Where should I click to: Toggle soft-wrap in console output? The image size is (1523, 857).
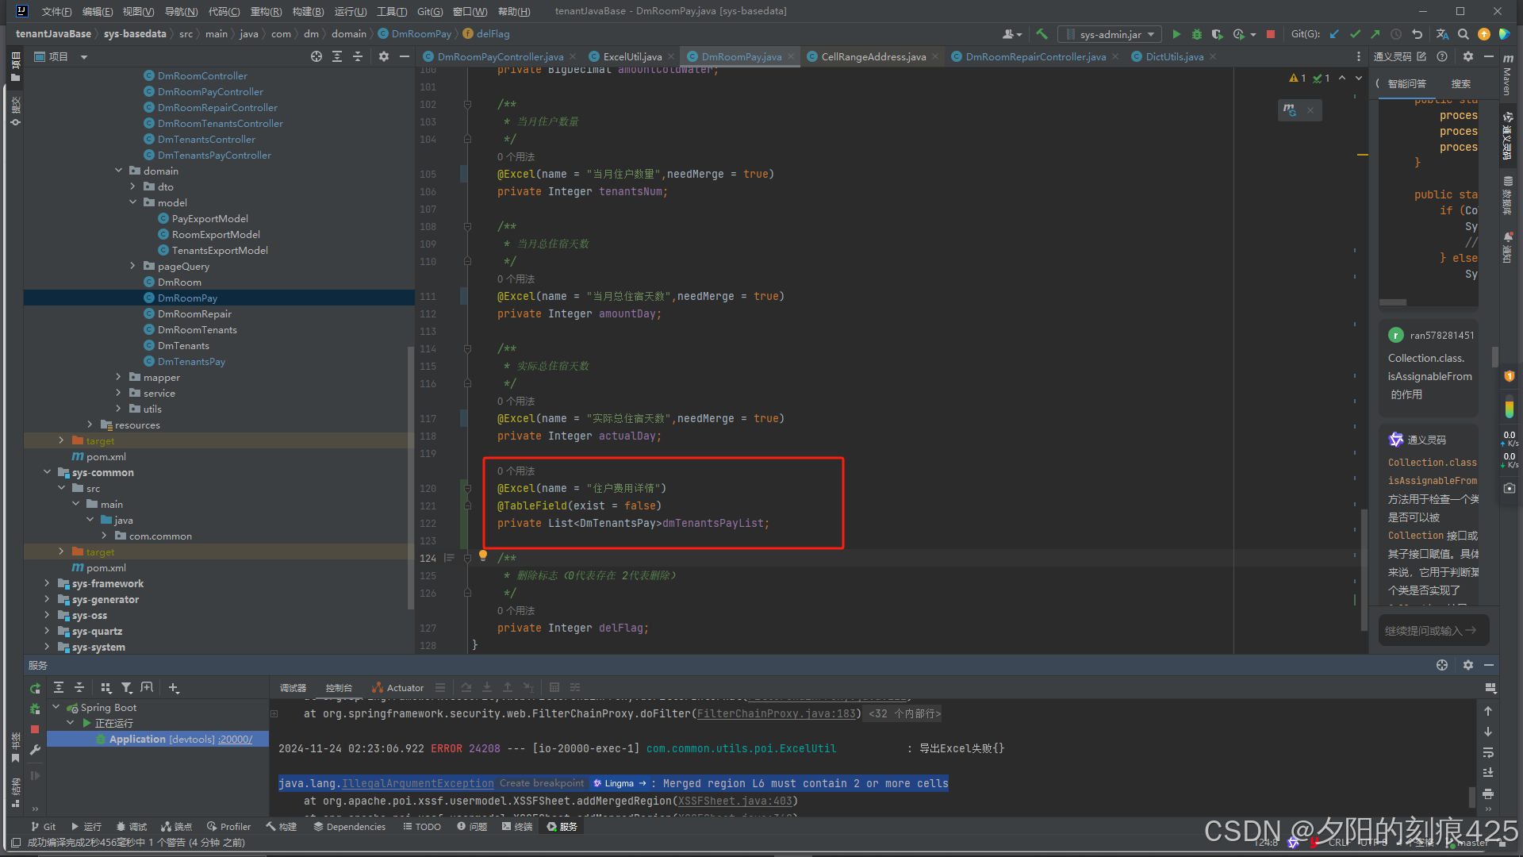click(x=1488, y=752)
